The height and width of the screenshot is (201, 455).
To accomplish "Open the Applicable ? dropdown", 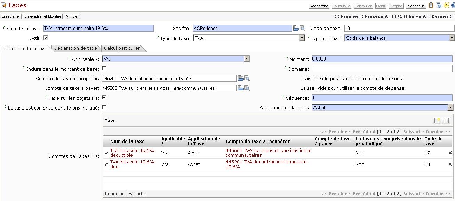I will click(x=246, y=59).
